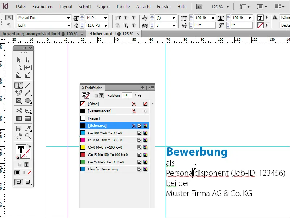Toggle underline formatting in the character options
The height and width of the screenshot is (218, 290).
133,17
